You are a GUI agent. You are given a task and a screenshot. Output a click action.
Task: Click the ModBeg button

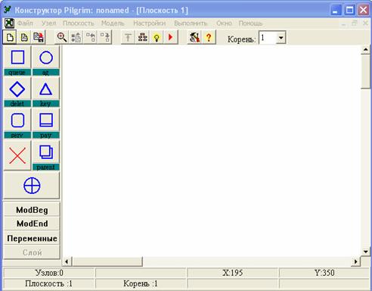pos(32,210)
